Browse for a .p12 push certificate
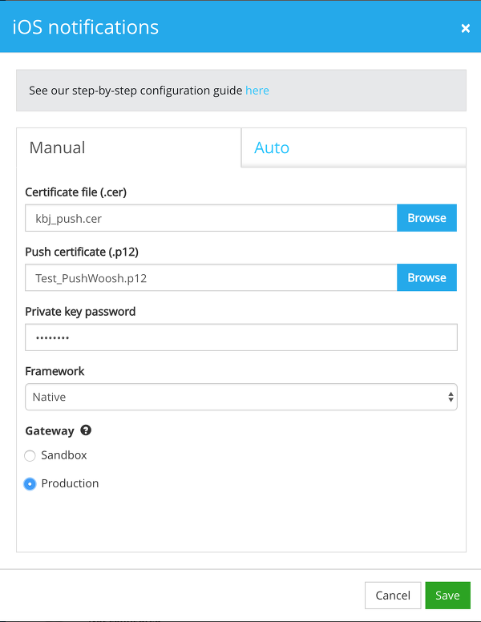The height and width of the screenshot is (622, 481). [426, 277]
